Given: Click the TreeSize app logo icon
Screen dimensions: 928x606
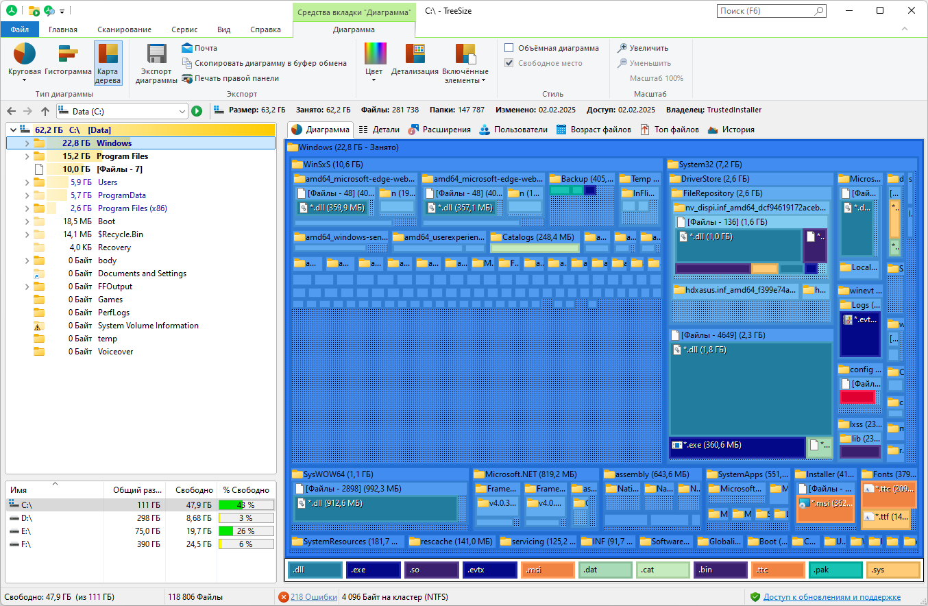Looking at the screenshot, I should [x=12, y=11].
